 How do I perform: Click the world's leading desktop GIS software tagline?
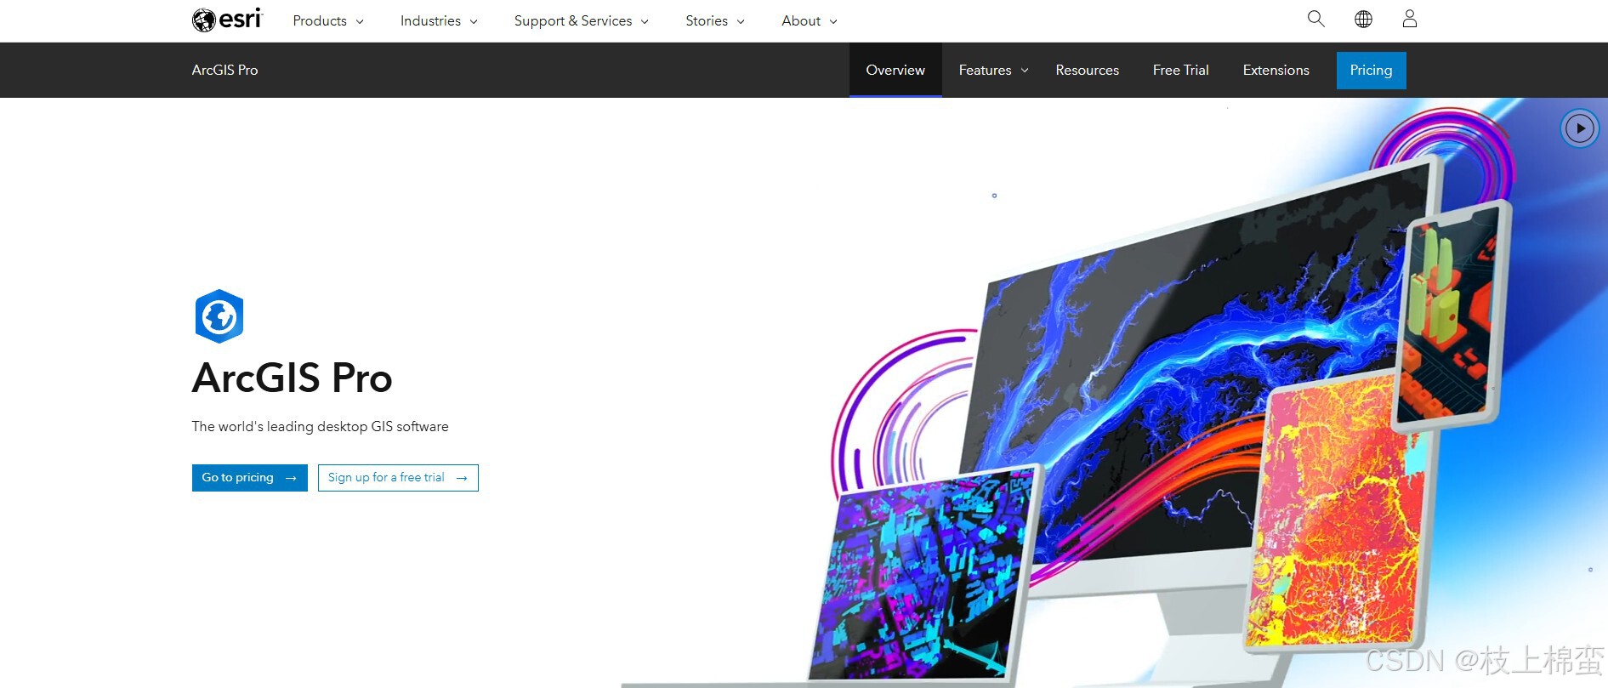pyautogui.click(x=320, y=426)
